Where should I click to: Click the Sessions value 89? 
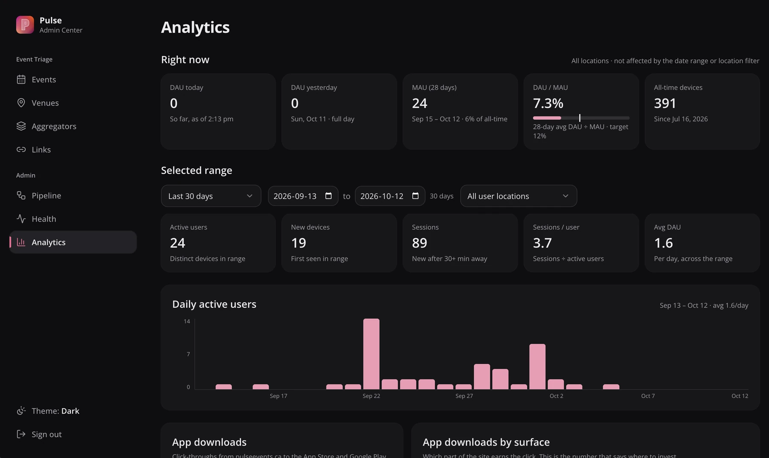tap(420, 243)
